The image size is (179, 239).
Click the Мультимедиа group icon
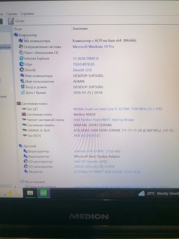point(22,181)
